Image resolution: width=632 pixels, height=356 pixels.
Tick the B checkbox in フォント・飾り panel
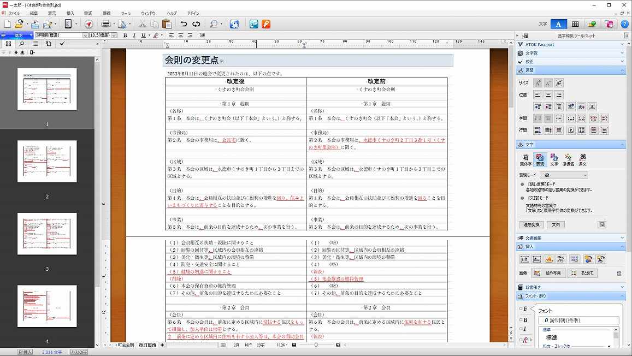tap(521, 320)
